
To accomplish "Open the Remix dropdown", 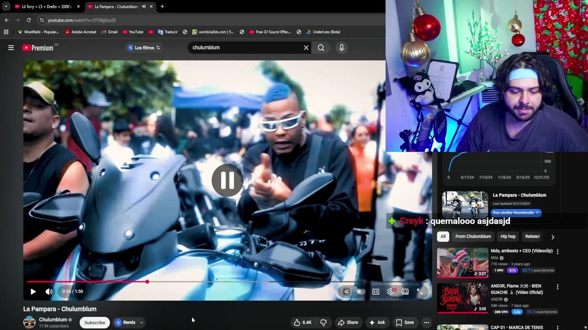I will (129, 323).
